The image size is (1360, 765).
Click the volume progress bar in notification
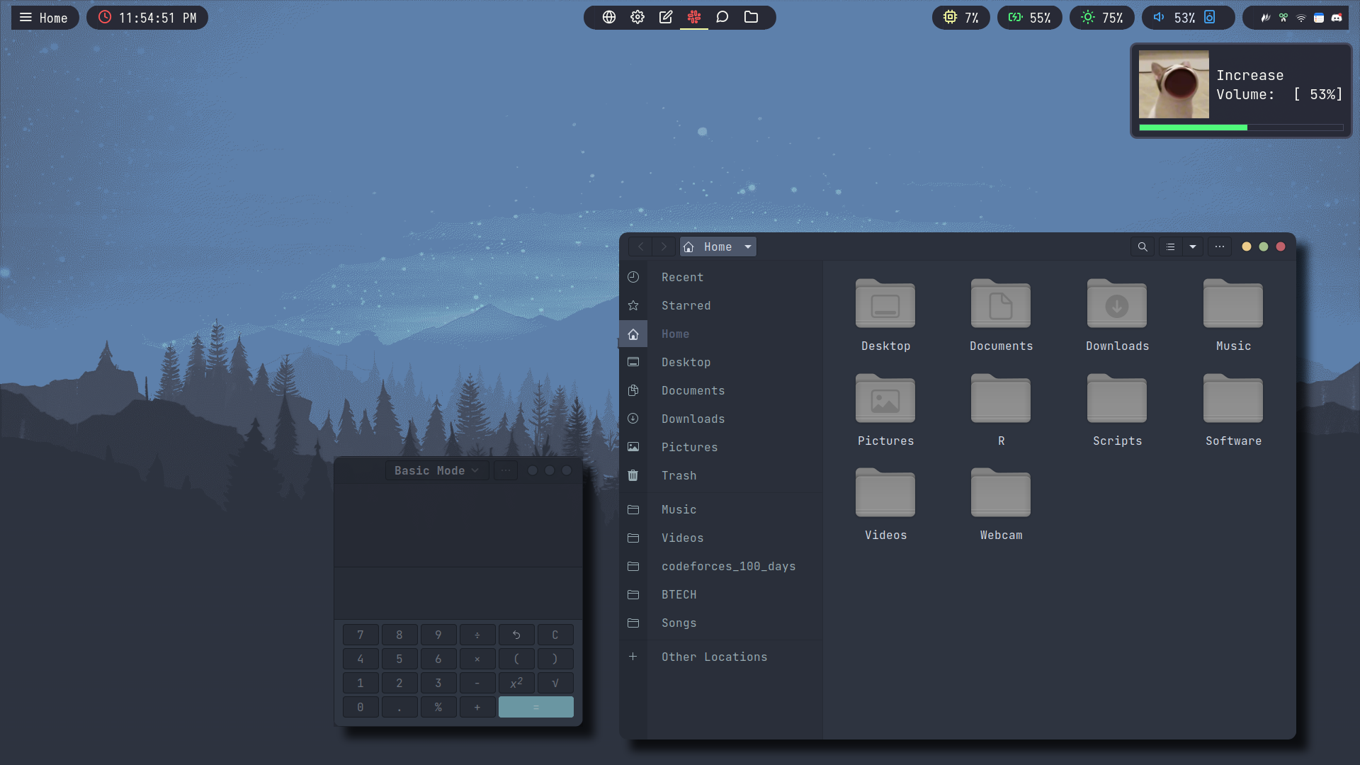(x=1241, y=128)
